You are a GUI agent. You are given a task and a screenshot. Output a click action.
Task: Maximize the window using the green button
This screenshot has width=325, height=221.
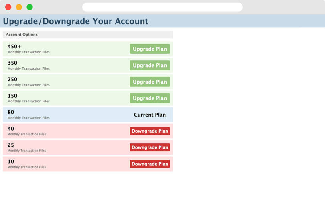coord(30,7)
